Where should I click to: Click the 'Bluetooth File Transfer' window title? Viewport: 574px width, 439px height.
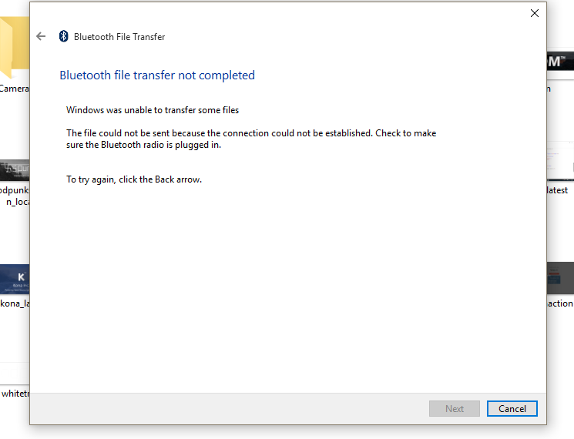pyautogui.click(x=119, y=37)
